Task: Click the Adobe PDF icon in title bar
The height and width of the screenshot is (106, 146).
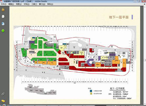Action: click(x=2, y=1)
